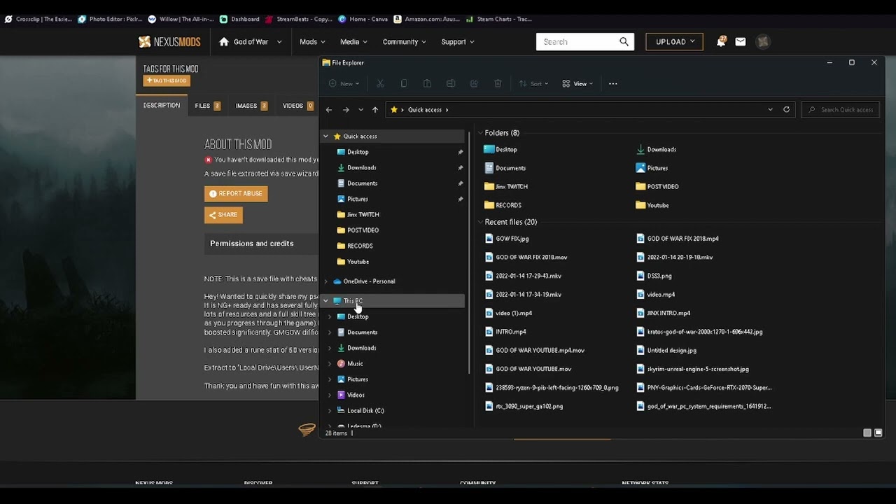896x504 pixels.
Task: Open address bar history dropdown arrow
Action: pyautogui.click(x=770, y=110)
